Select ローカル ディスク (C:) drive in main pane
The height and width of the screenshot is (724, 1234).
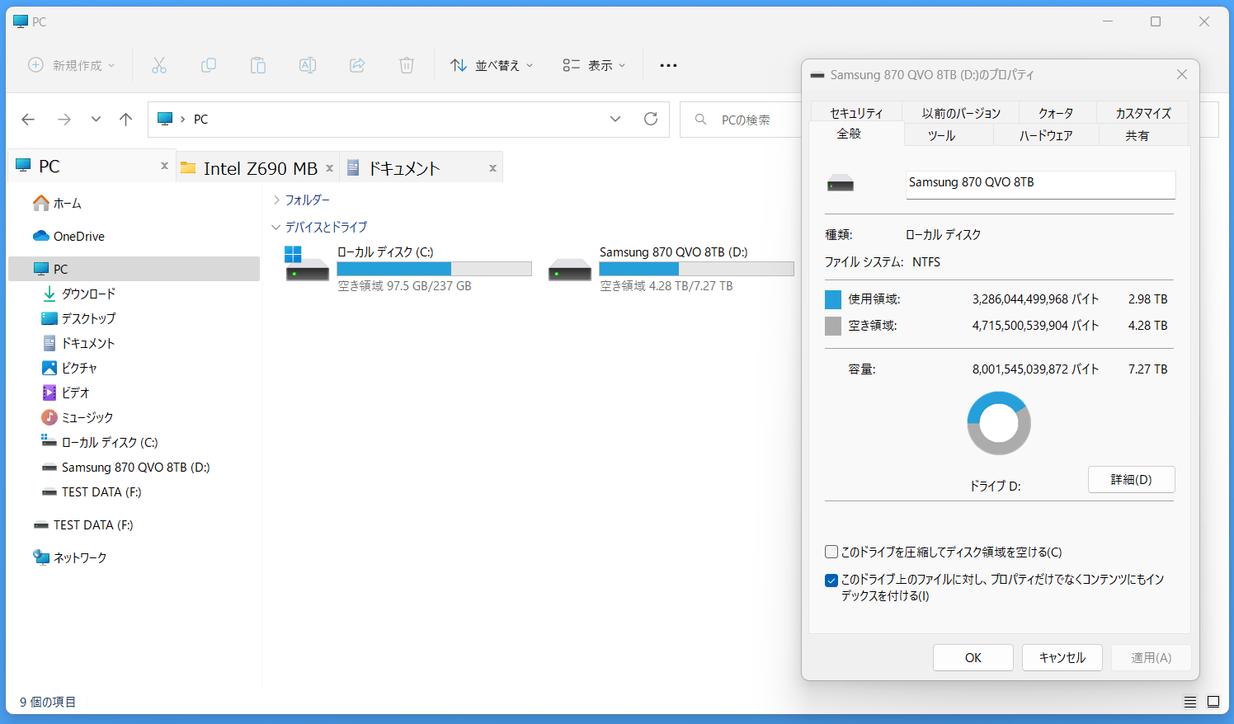pyautogui.click(x=408, y=269)
